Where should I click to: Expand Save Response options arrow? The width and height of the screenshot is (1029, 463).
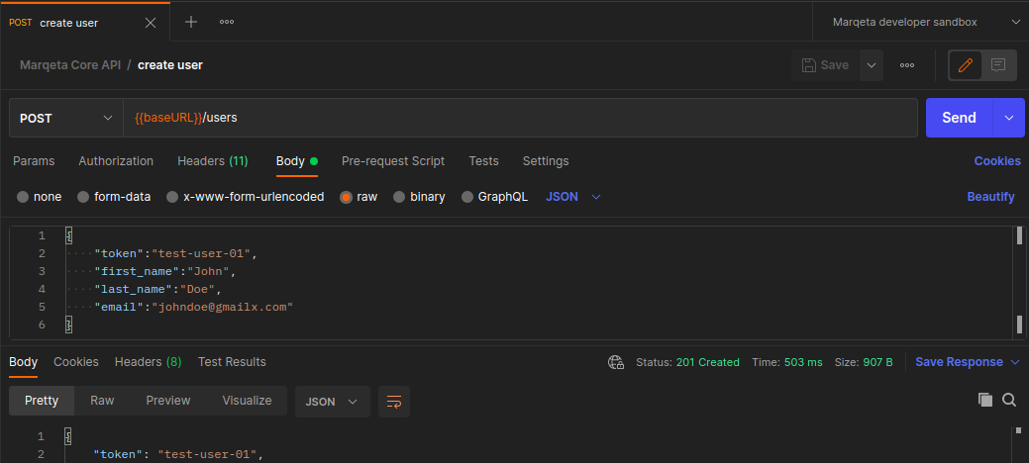[1015, 362]
